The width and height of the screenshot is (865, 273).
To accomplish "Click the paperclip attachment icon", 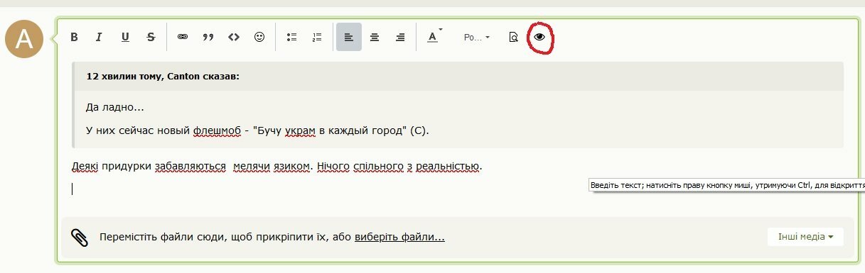I will click(x=80, y=238).
